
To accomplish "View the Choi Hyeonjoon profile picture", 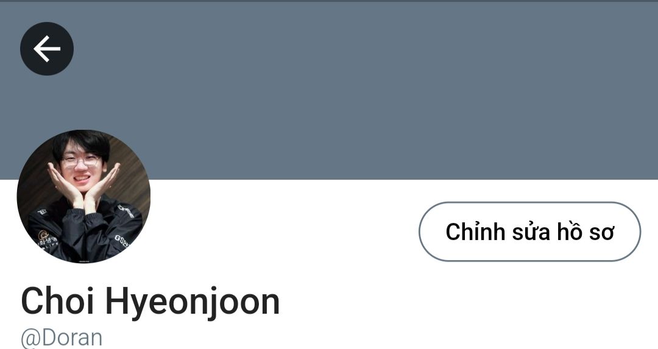I will (x=83, y=196).
